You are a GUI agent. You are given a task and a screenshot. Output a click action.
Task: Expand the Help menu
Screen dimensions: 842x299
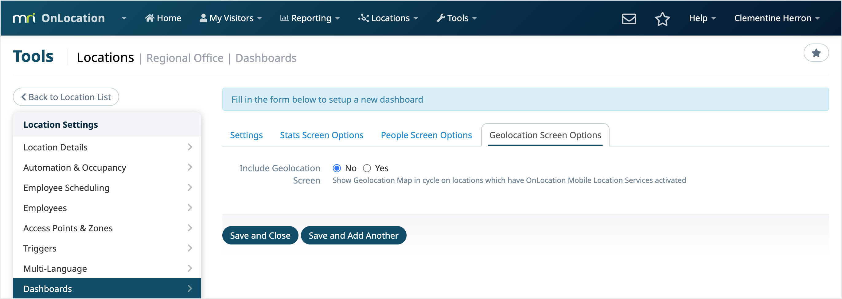[x=702, y=18]
